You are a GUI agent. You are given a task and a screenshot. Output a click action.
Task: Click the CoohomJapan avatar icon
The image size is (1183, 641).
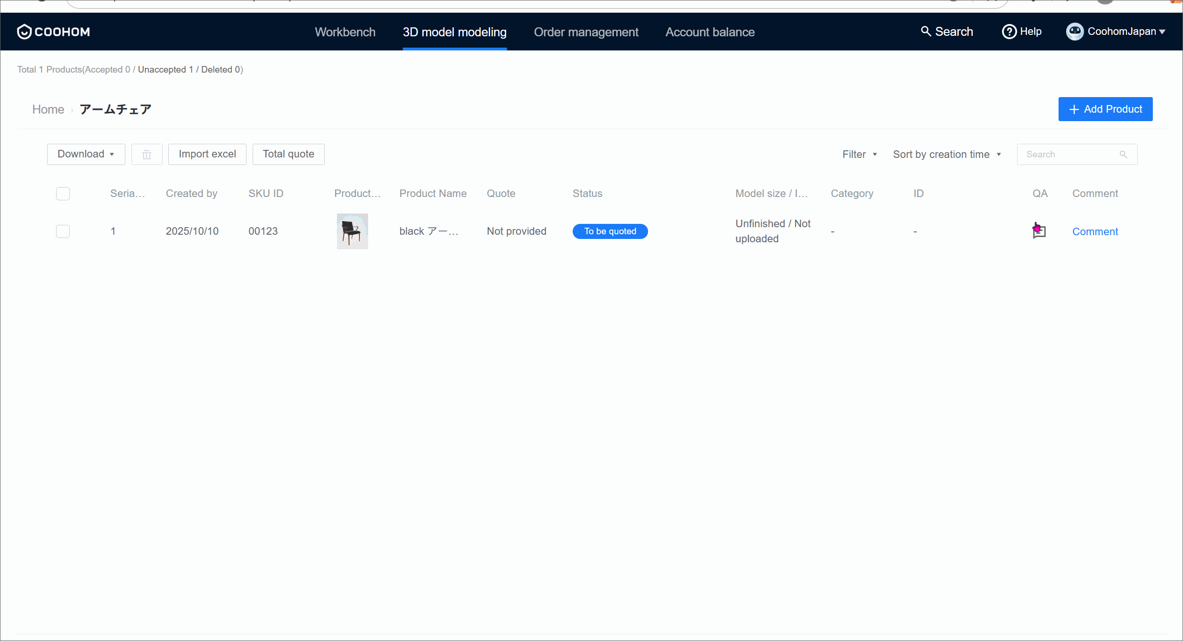coord(1075,32)
